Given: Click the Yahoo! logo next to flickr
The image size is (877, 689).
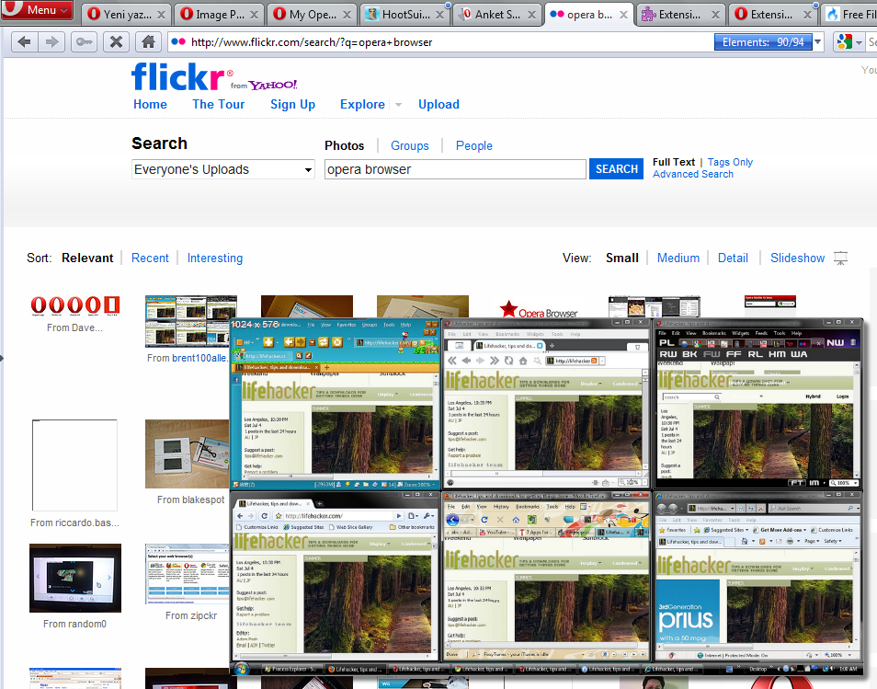Looking at the screenshot, I should [x=272, y=85].
